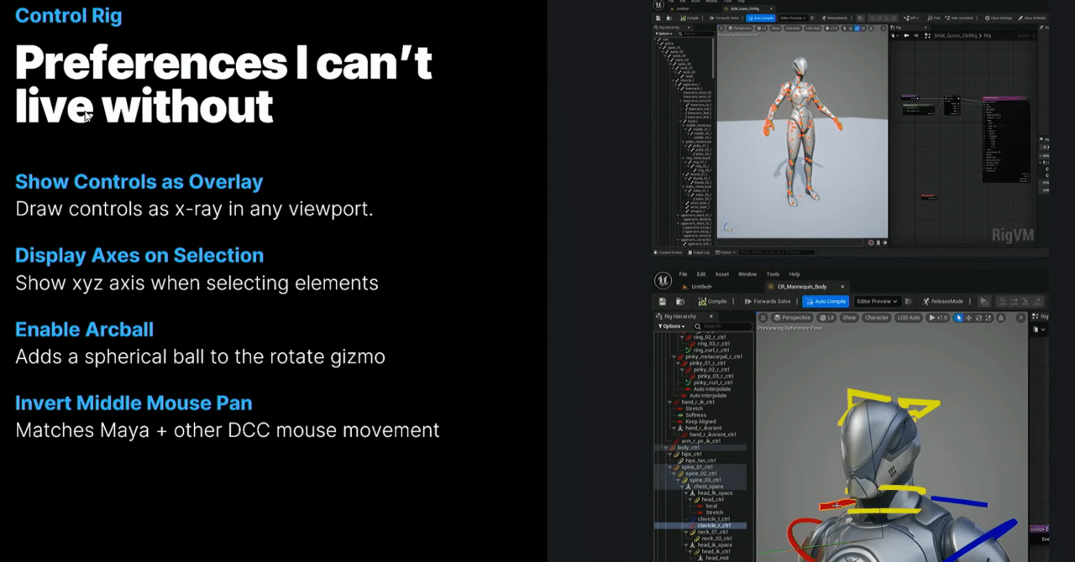The image size is (1075, 562).
Task: Click the select mode cursor icon in lower viewport
Action: [x=958, y=318]
